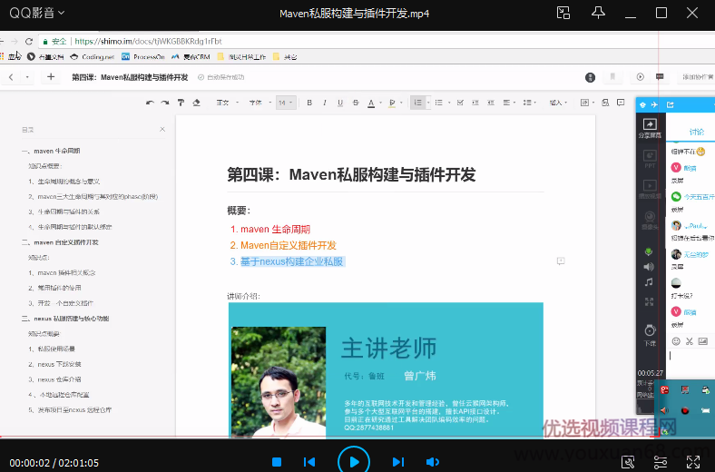
Task: Close the table of contents panel
Action: coord(162,130)
